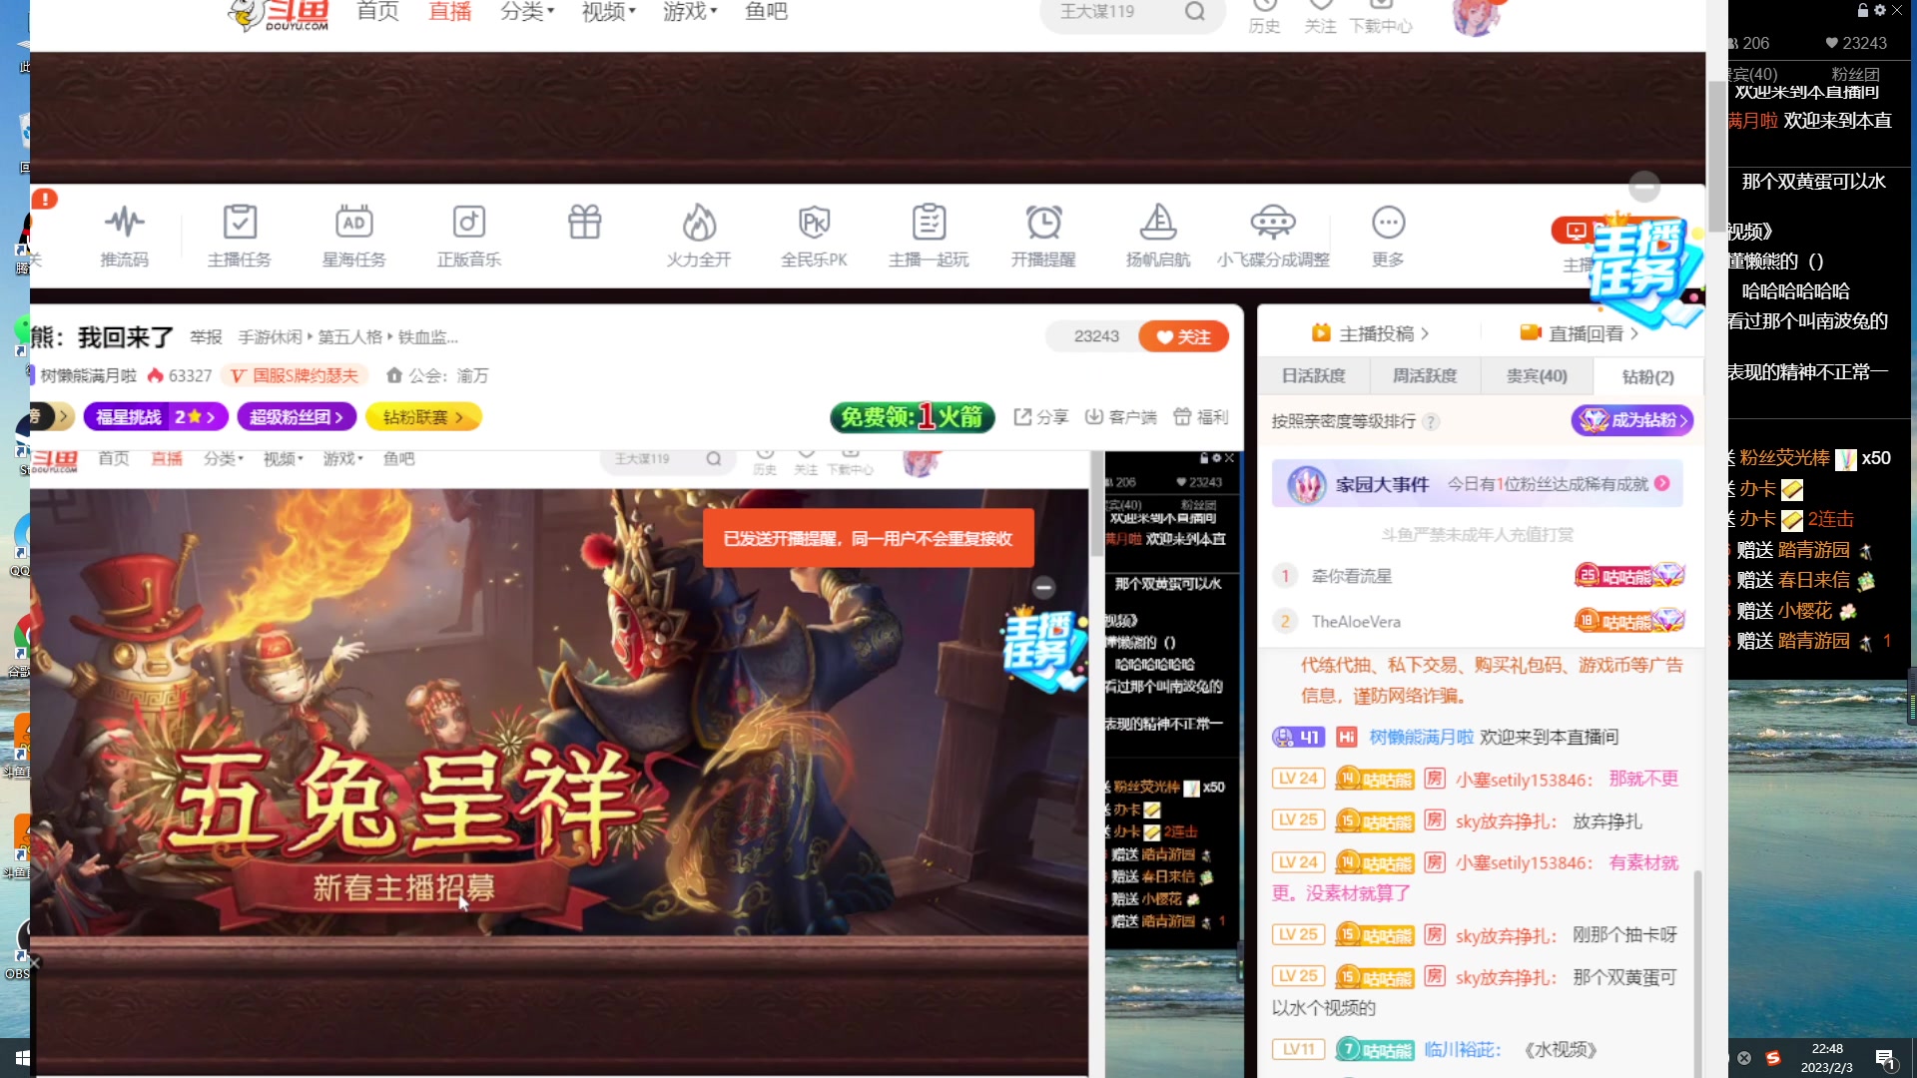Click the 成为钻粉 button
The height and width of the screenshot is (1078, 1917).
tap(1632, 420)
